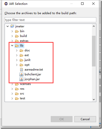
Task: Select jorphan.jar file name
Action: [x=32, y=79]
